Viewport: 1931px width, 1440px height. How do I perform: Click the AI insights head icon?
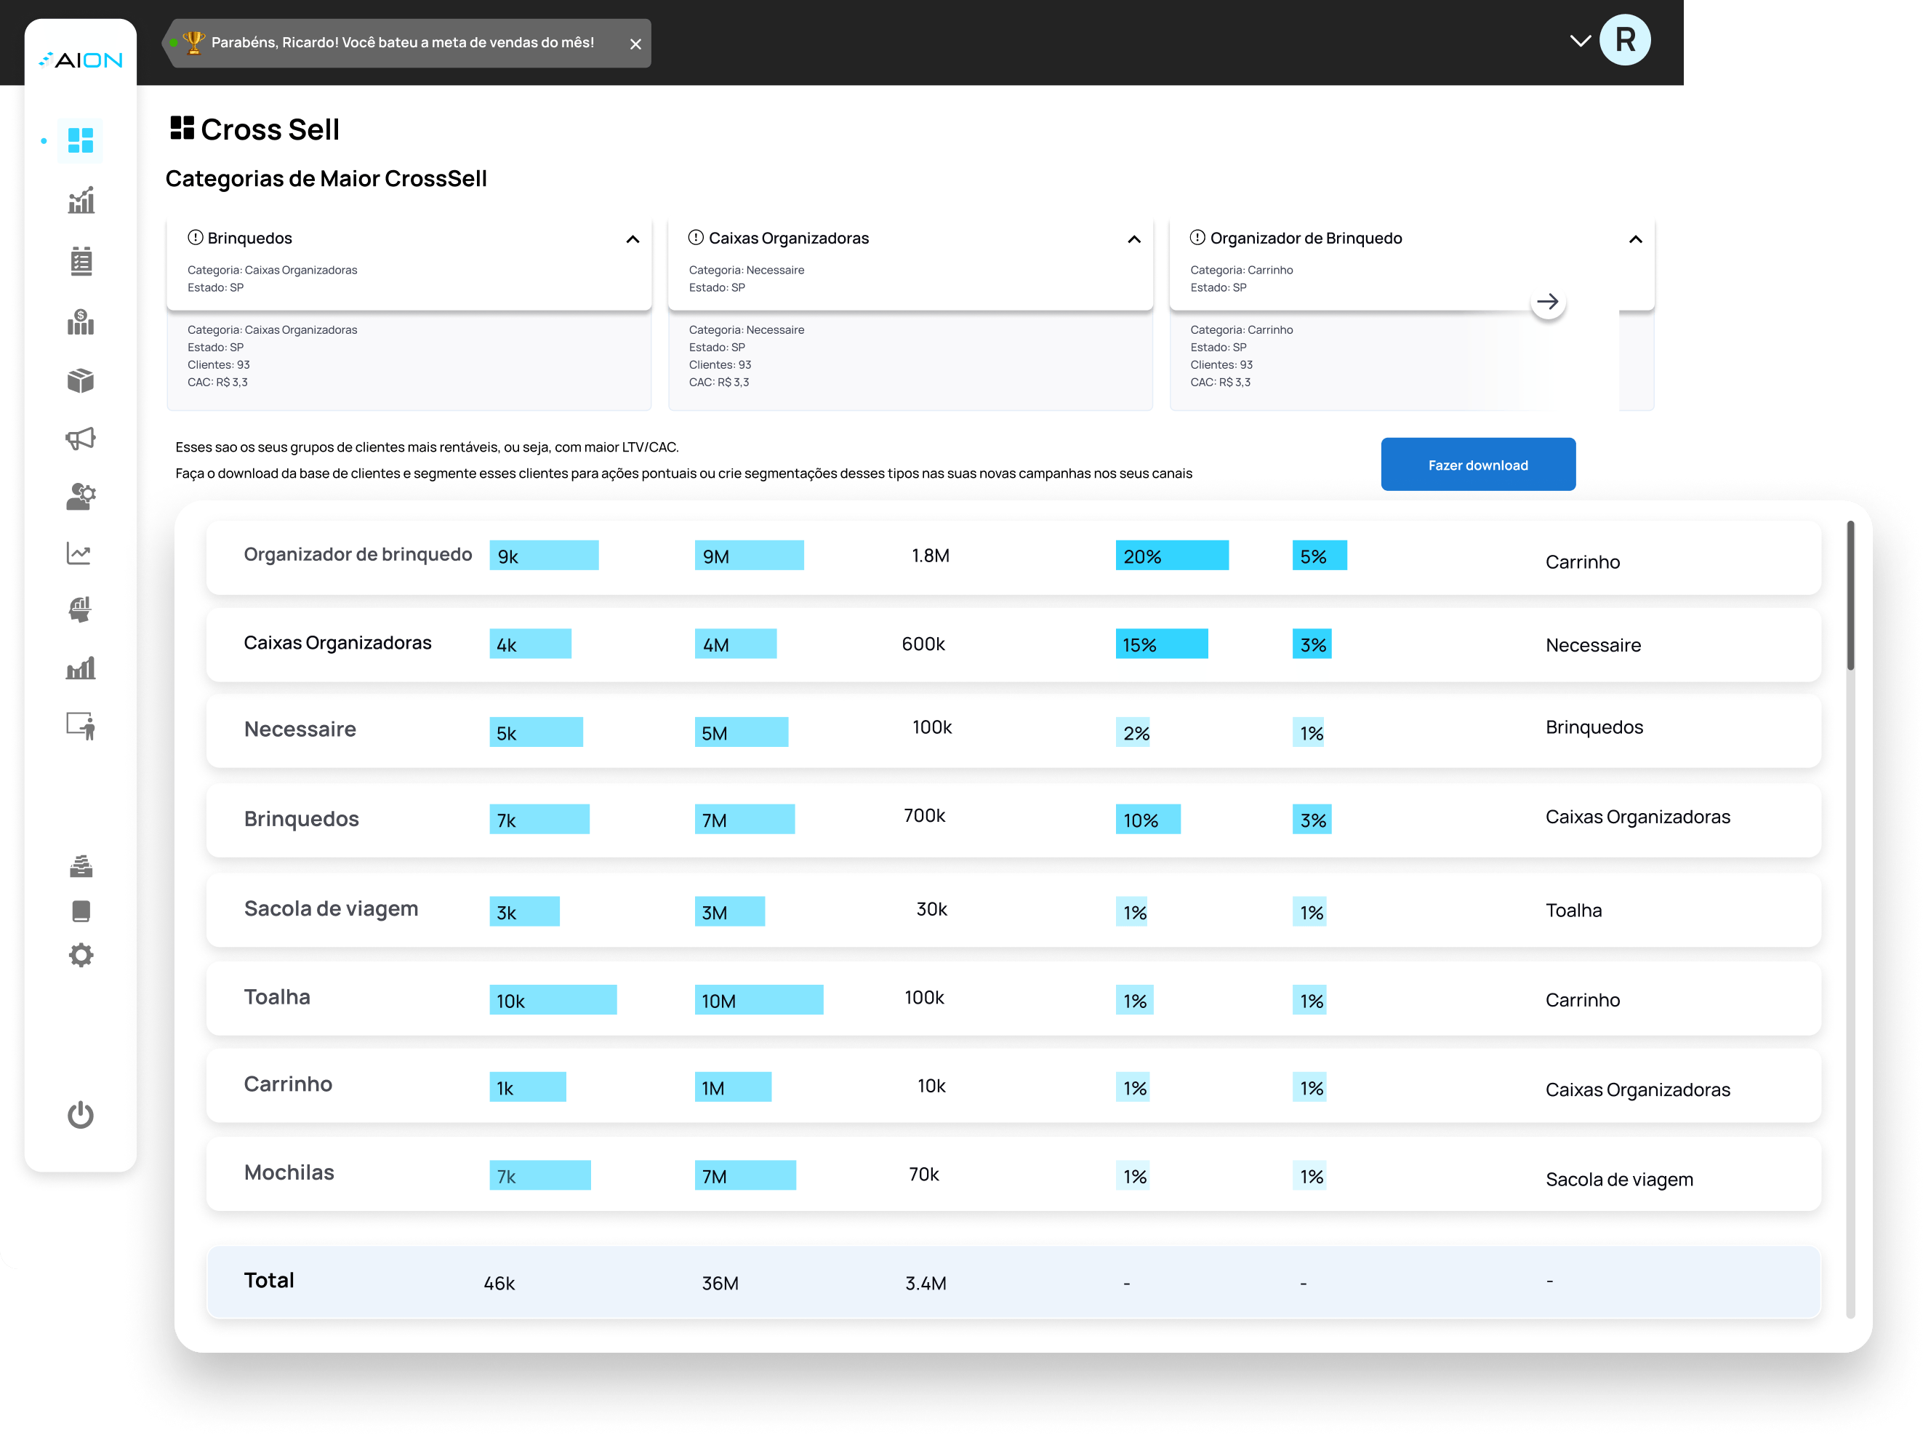coord(81,609)
